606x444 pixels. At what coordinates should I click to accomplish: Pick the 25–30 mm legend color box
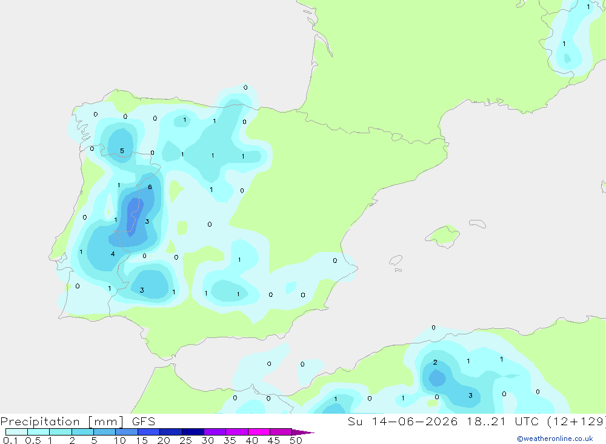[x=193, y=432]
